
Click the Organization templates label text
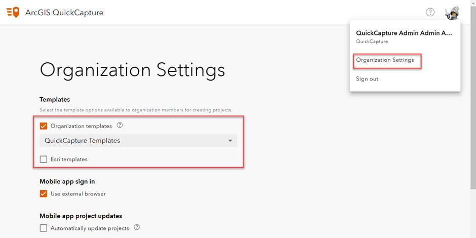81,126
